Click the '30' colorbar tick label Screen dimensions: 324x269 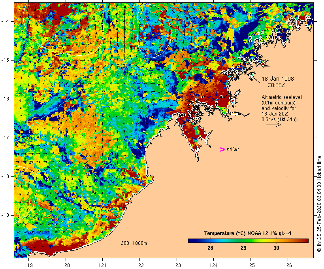click(276, 248)
